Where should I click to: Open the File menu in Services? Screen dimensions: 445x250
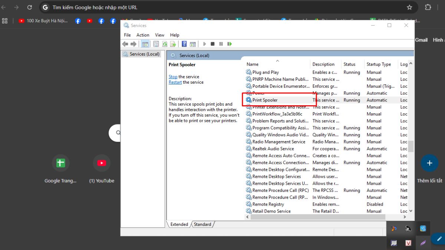[127, 35]
